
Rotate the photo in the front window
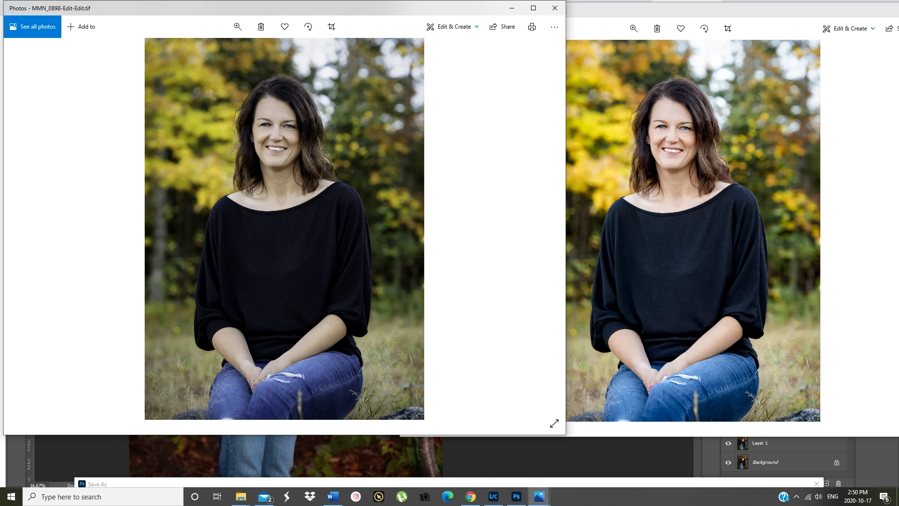click(x=308, y=27)
